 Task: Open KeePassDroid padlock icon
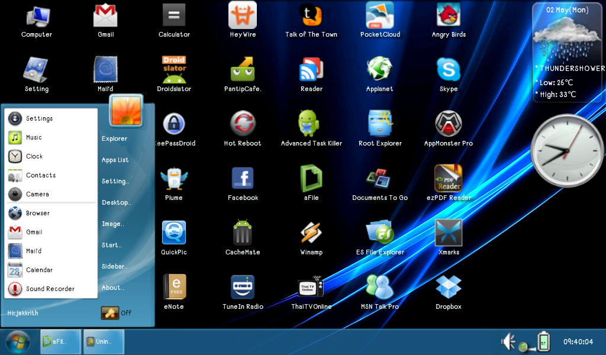pos(174,124)
